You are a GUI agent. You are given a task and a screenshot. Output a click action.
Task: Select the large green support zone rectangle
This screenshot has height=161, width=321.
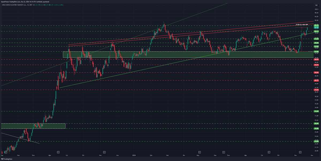click(x=188, y=54)
